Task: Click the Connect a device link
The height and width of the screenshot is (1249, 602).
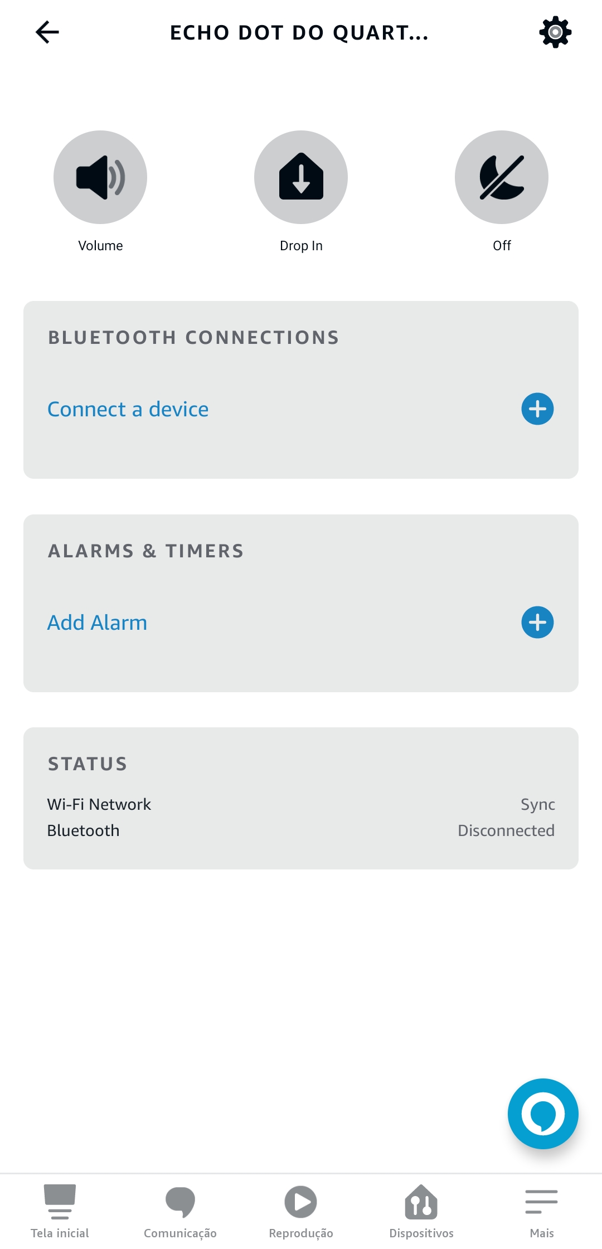Action: pos(128,410)
